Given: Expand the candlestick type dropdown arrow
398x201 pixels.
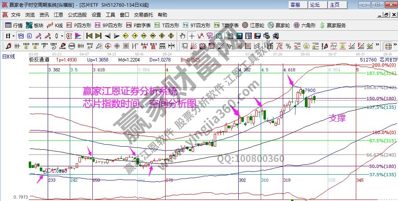Looking at the screenshot, I should coord(62,36).
